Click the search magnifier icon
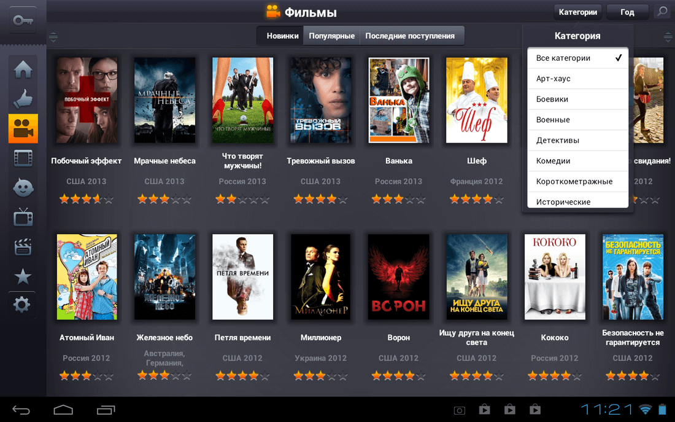This screenshot has width=675, height=422. coord(661,12)
